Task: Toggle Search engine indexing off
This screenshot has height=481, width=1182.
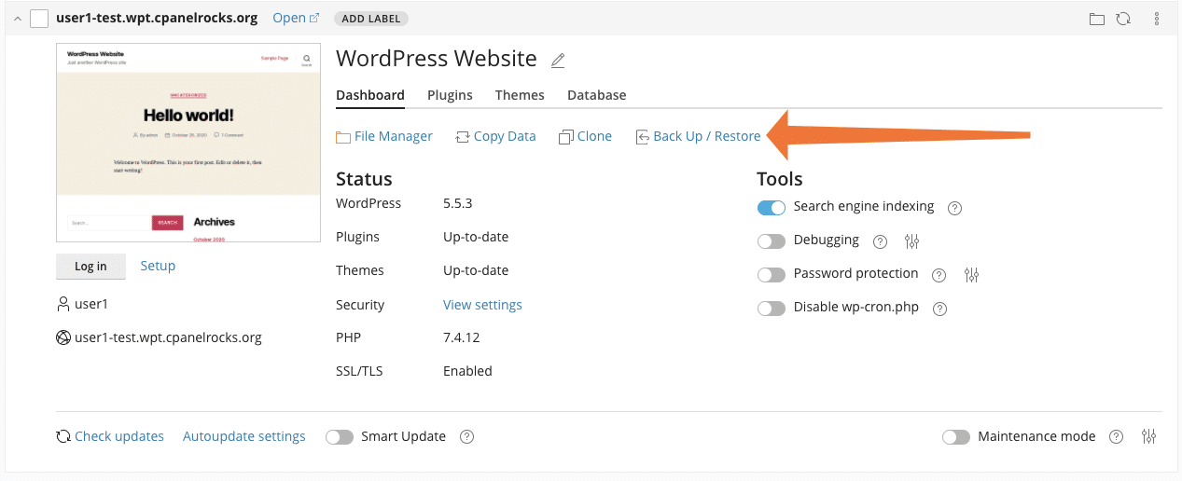Action: pyautogui.click(x=772, y=208)
